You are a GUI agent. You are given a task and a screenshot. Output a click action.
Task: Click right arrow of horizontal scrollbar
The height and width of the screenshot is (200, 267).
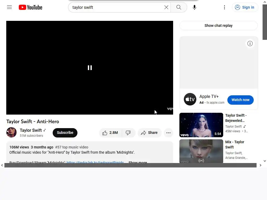pyautogui.click(x=260, y=165)
